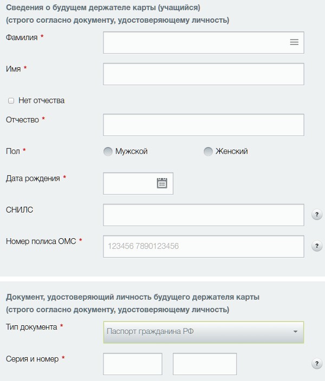The image size is (325, 381).
Task: Click the Мужской label
Action: click(132, 152)
